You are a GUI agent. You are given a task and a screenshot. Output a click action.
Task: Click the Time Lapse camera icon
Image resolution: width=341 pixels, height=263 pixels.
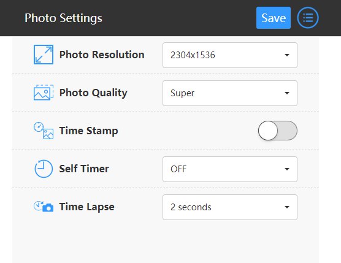click(44, 207)
